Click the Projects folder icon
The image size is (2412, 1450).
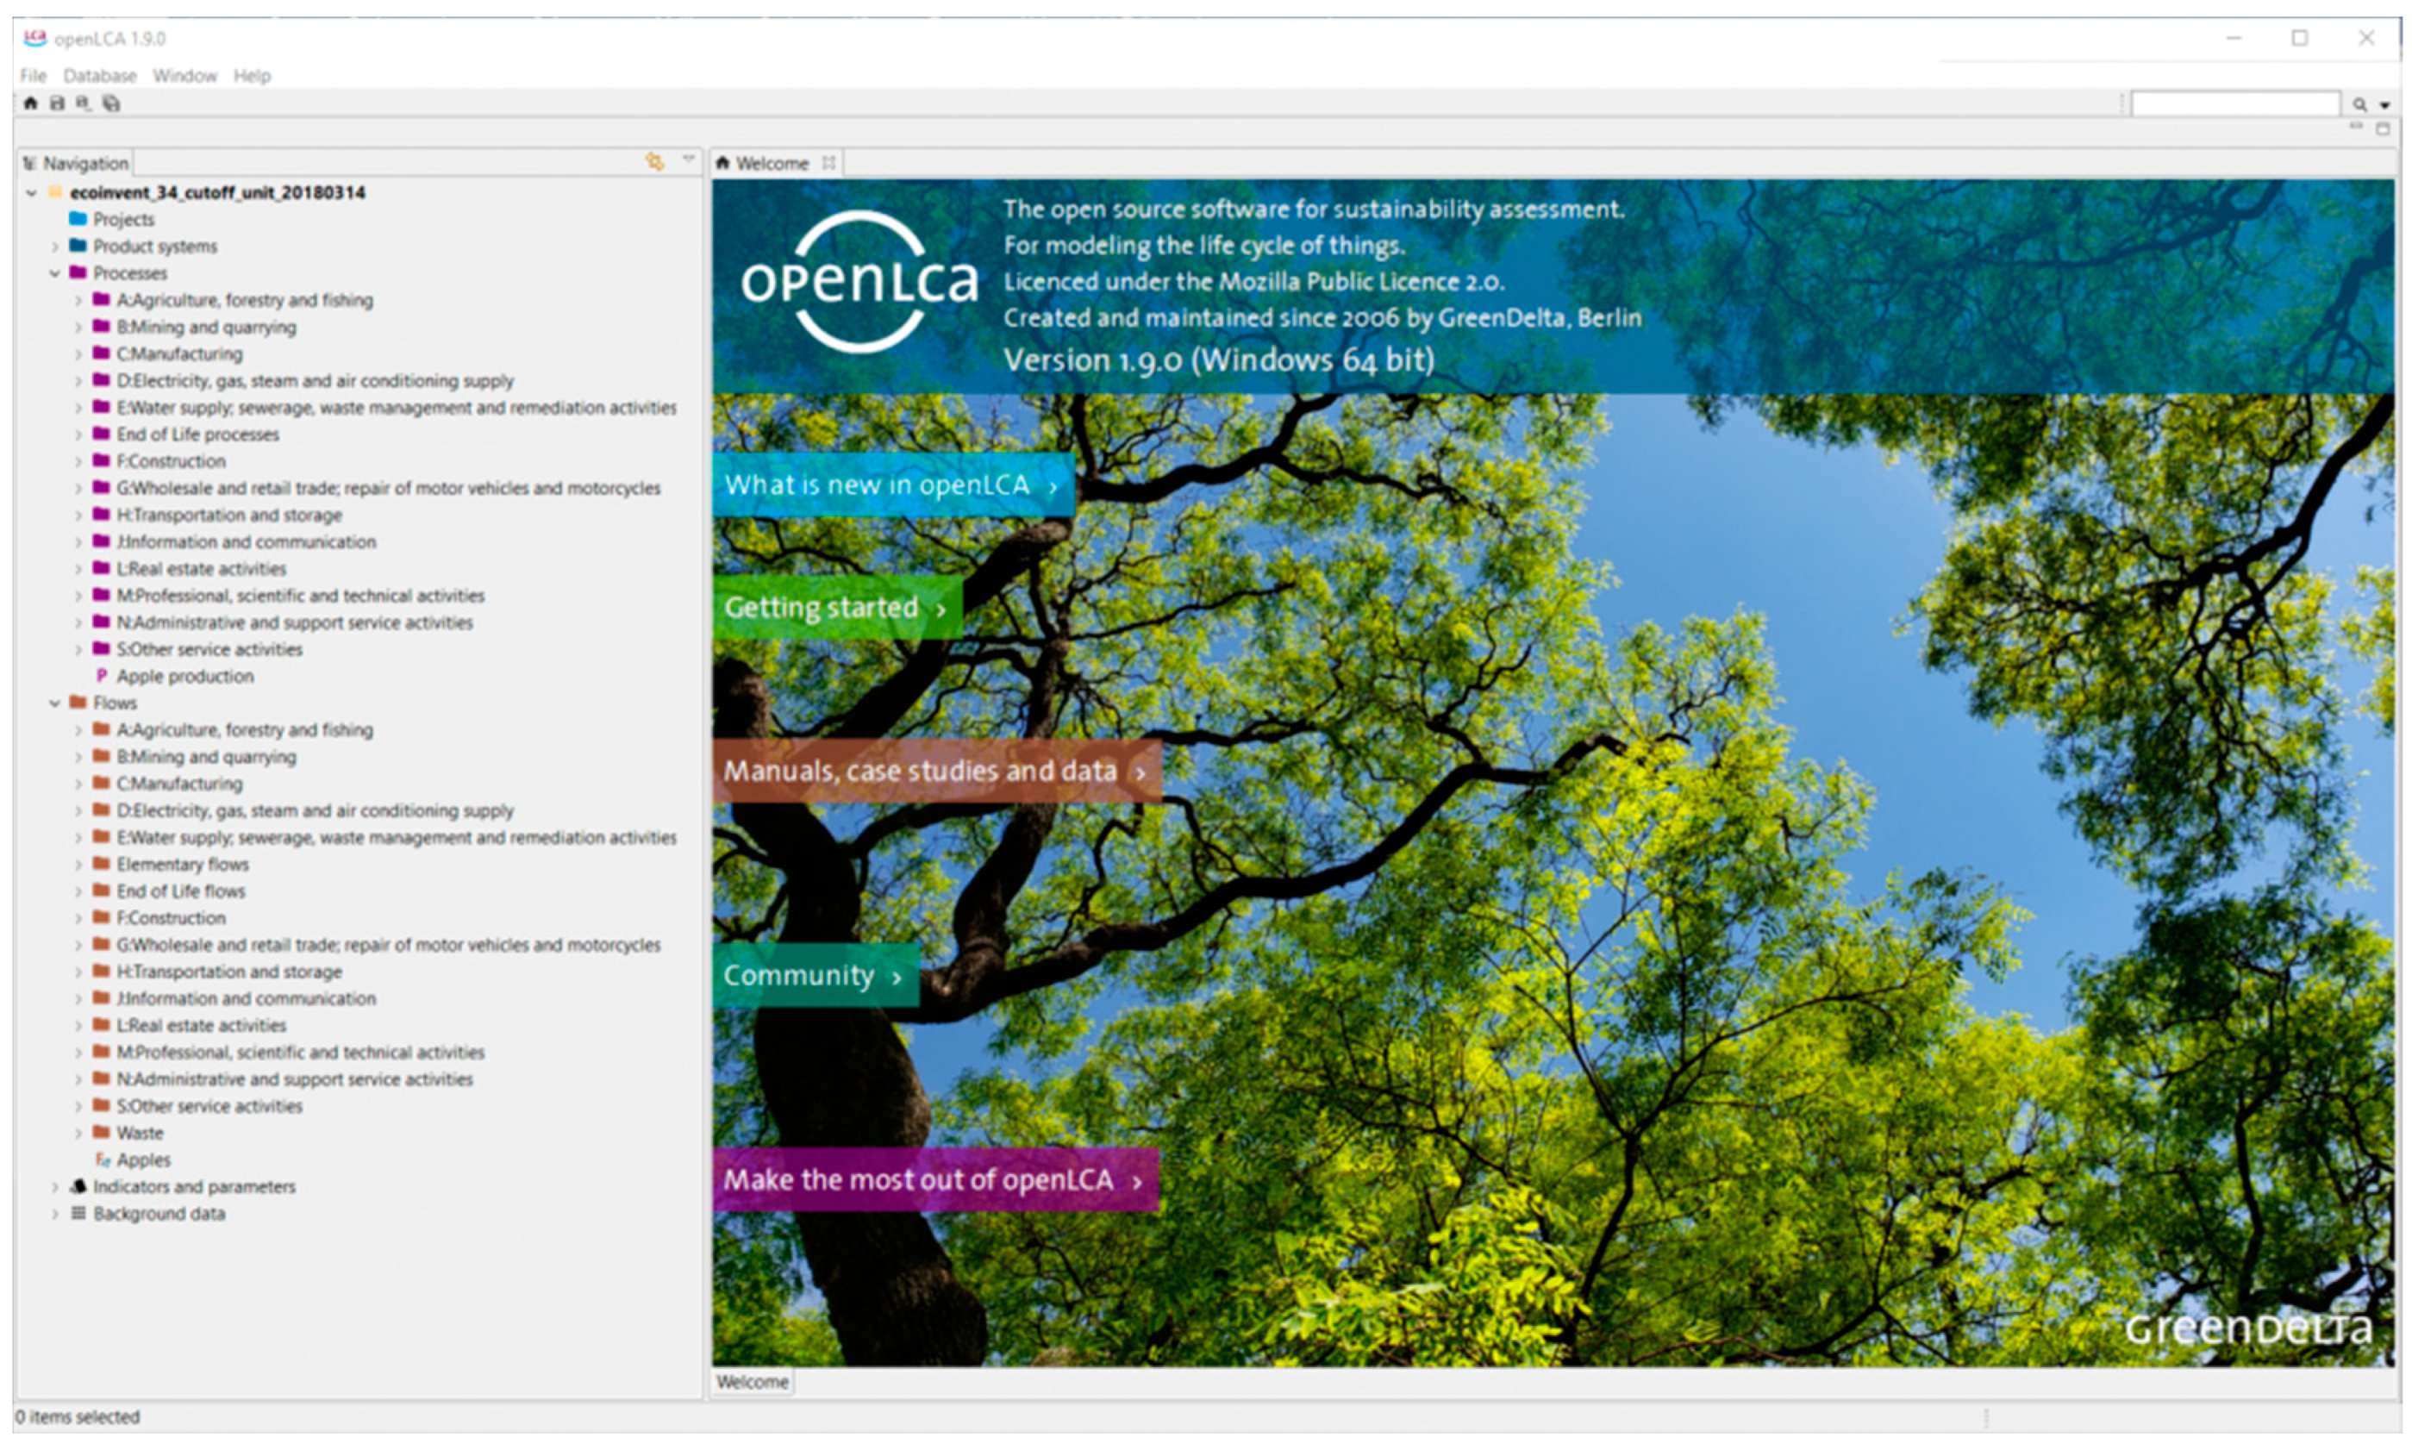tap(78, 219)
